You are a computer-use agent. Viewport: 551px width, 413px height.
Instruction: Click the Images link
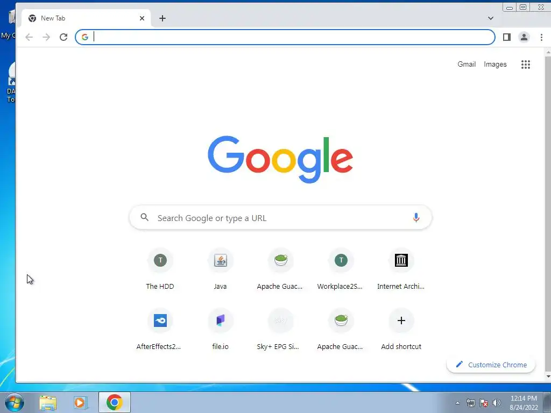(x=495, y=65)
